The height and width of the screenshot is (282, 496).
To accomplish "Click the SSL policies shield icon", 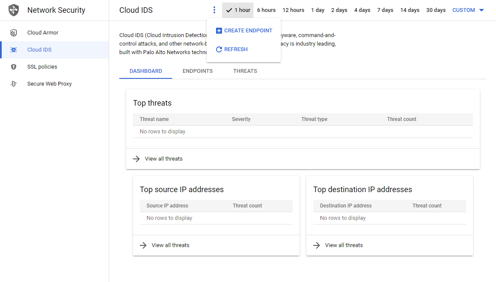I will click(x=14, y=67).
